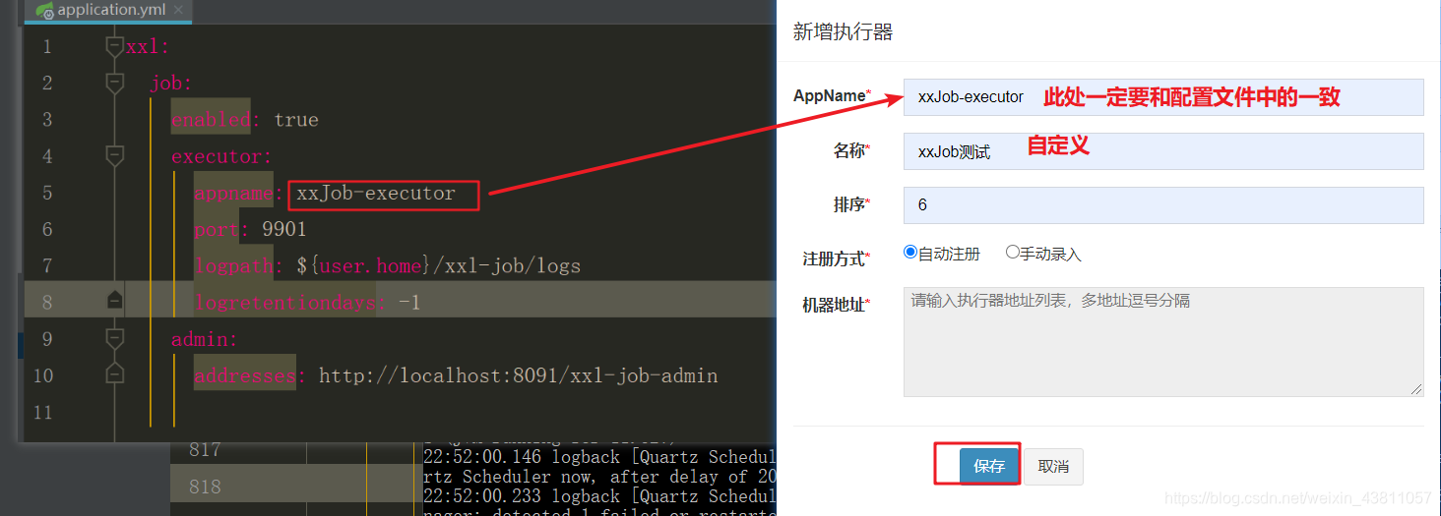The width and height of the screenshot is (1441, 516).
Task: Click the textarea resize grip corner
Action: pyautogui.click(x=1417, y=390)
